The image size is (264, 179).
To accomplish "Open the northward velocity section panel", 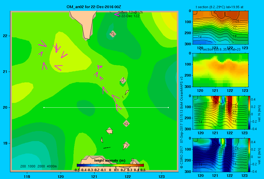I will [x=220, y=112].
